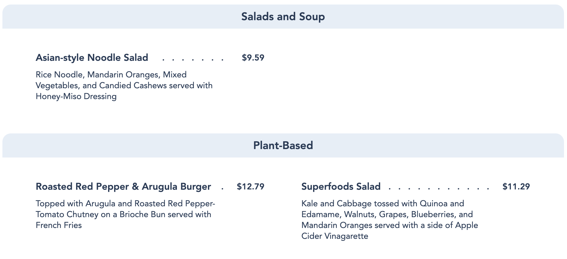Click the Candied Cashews text

pyautogui.click(x=133, y=86)
